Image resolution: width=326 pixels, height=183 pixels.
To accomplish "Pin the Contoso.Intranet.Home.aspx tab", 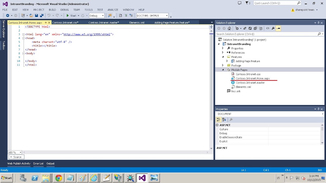I will pyautogui.click(x=46, y=23).
